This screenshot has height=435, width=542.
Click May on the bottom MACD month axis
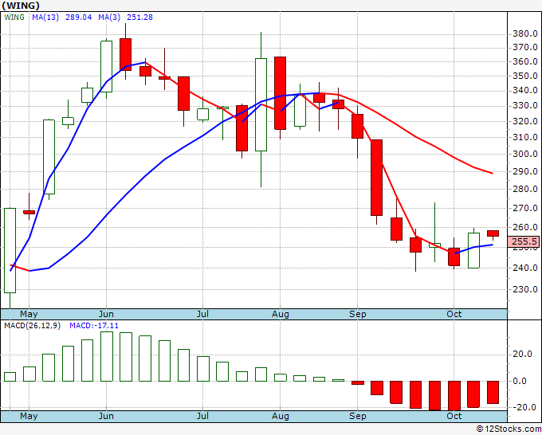pos(29,416)
